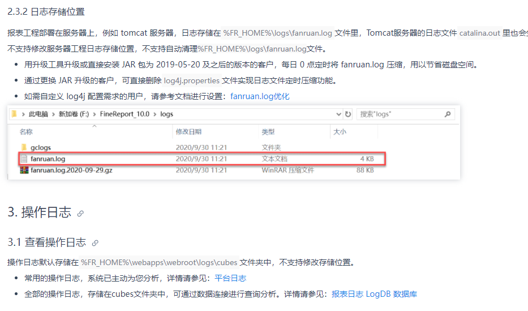528x311 pixels.
Task: Click the 3. 操作日志 heading text
Action: coord(40,212)
